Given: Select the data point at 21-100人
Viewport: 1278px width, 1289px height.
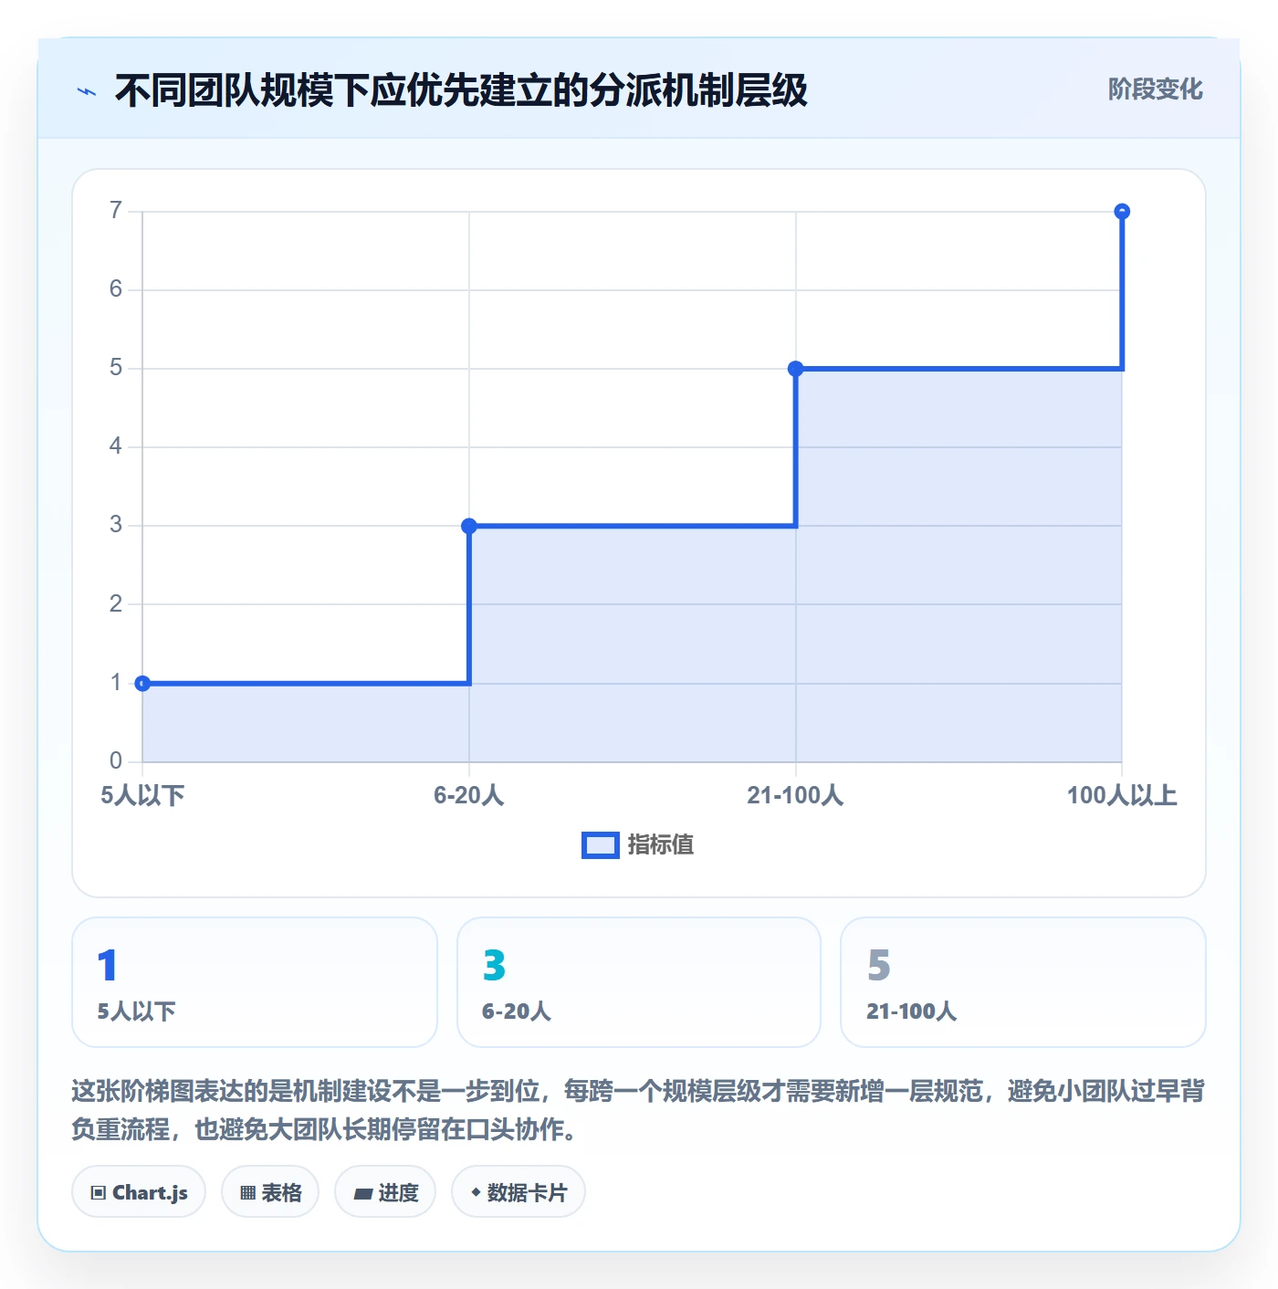Looking at the screenshot, I should pos(796,369).
